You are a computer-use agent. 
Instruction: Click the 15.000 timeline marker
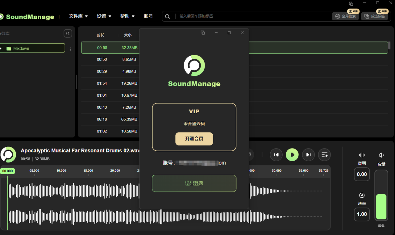coord(88,170)
